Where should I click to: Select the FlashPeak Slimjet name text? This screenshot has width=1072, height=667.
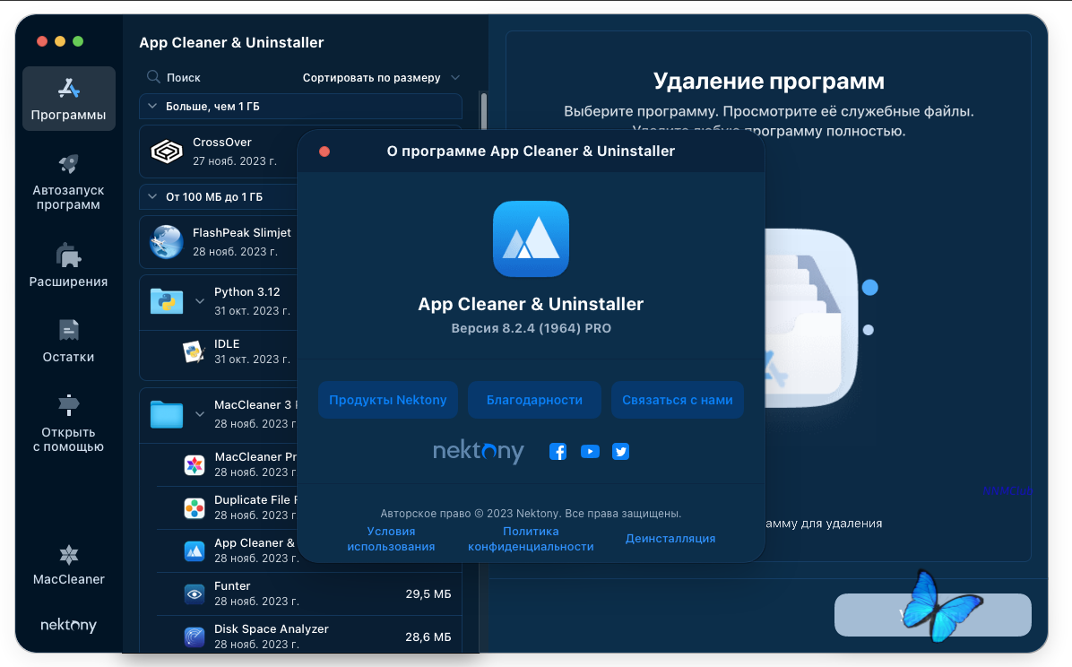click(x=242, y=232)
